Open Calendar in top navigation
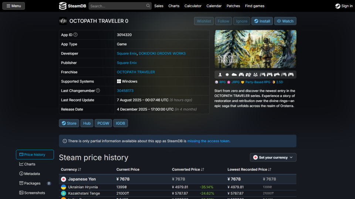The width and height of the screenshot is (355, 199). tap(214, 6)
